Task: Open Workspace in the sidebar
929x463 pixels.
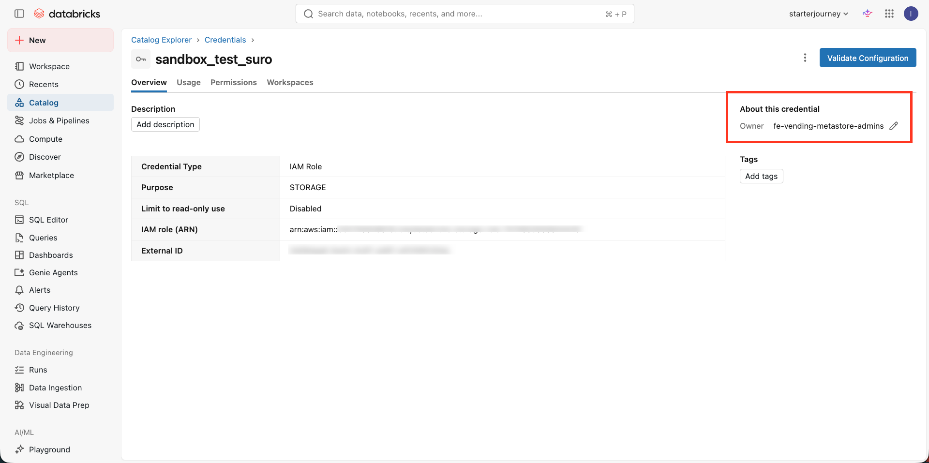Action: tap(60, 66)
